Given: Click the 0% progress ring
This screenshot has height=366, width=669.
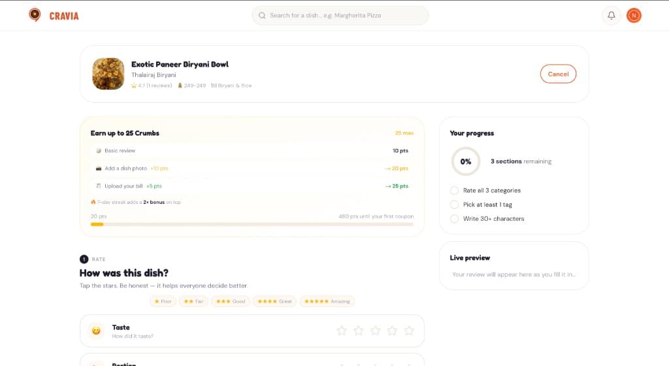Looking at the screenshot, I should pyautogui.click(x=465, y=161).
